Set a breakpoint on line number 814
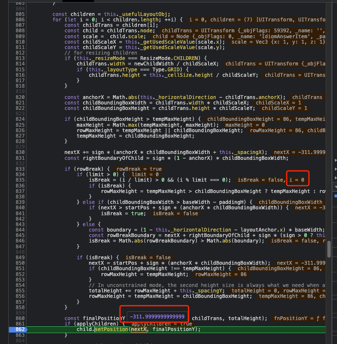This screenshot has width=337, height=344. [20, 64]
